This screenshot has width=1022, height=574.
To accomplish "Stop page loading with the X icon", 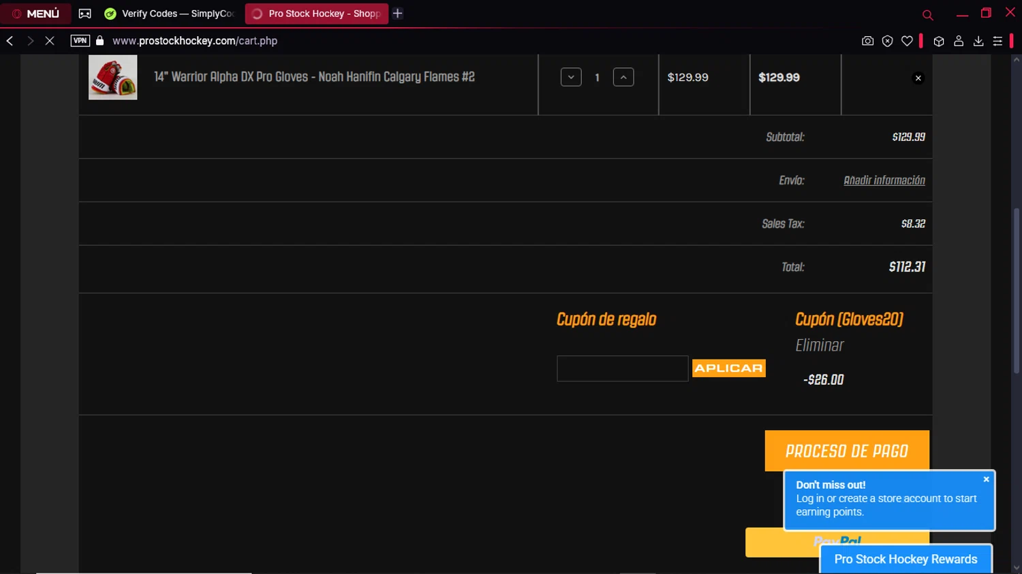I will click(x=50, y=41).
